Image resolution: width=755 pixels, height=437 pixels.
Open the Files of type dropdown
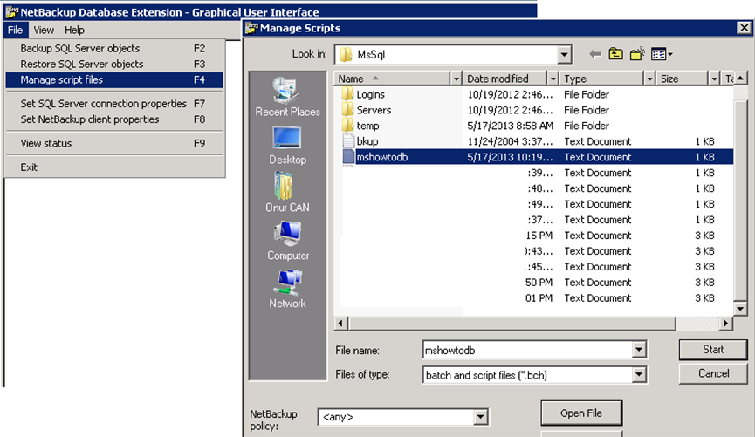639,375
